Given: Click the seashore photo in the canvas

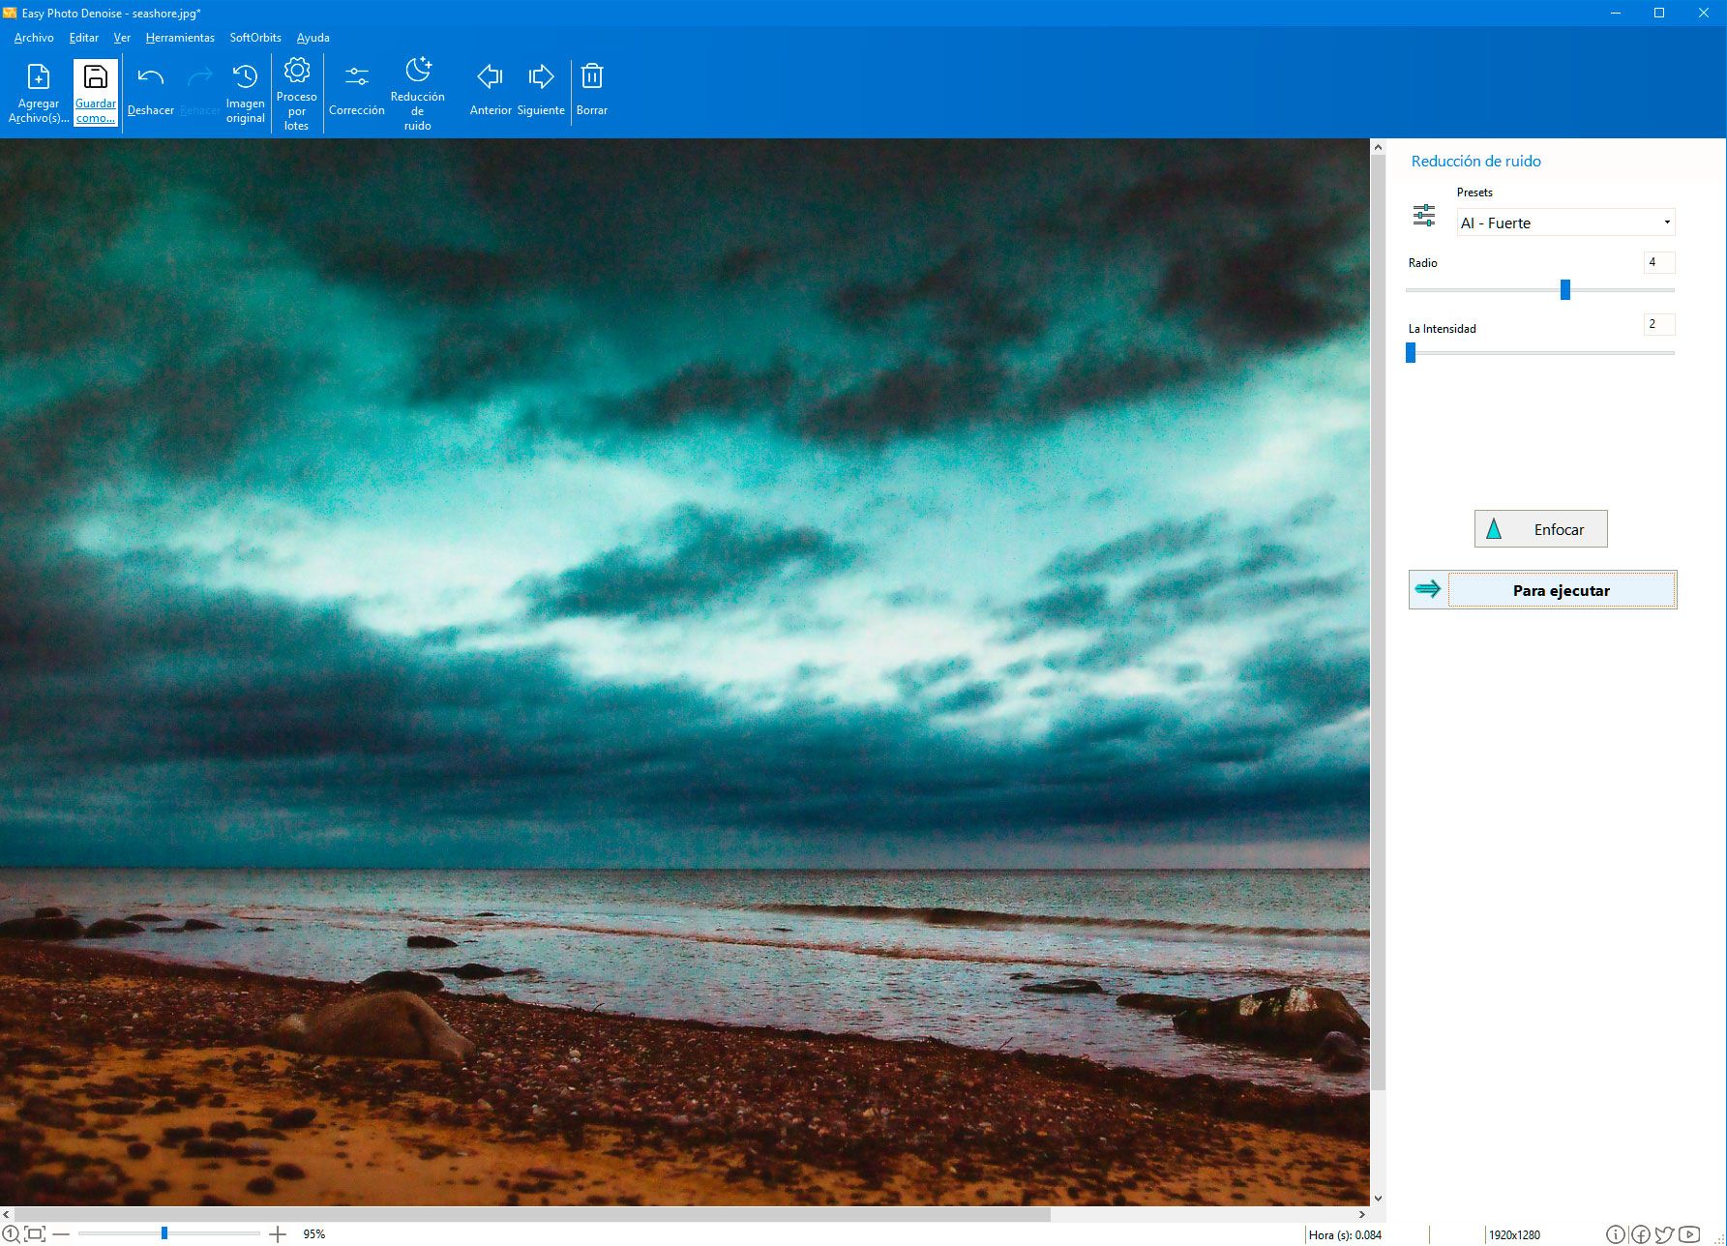Looking at the screenshot, I should [685, 671].
